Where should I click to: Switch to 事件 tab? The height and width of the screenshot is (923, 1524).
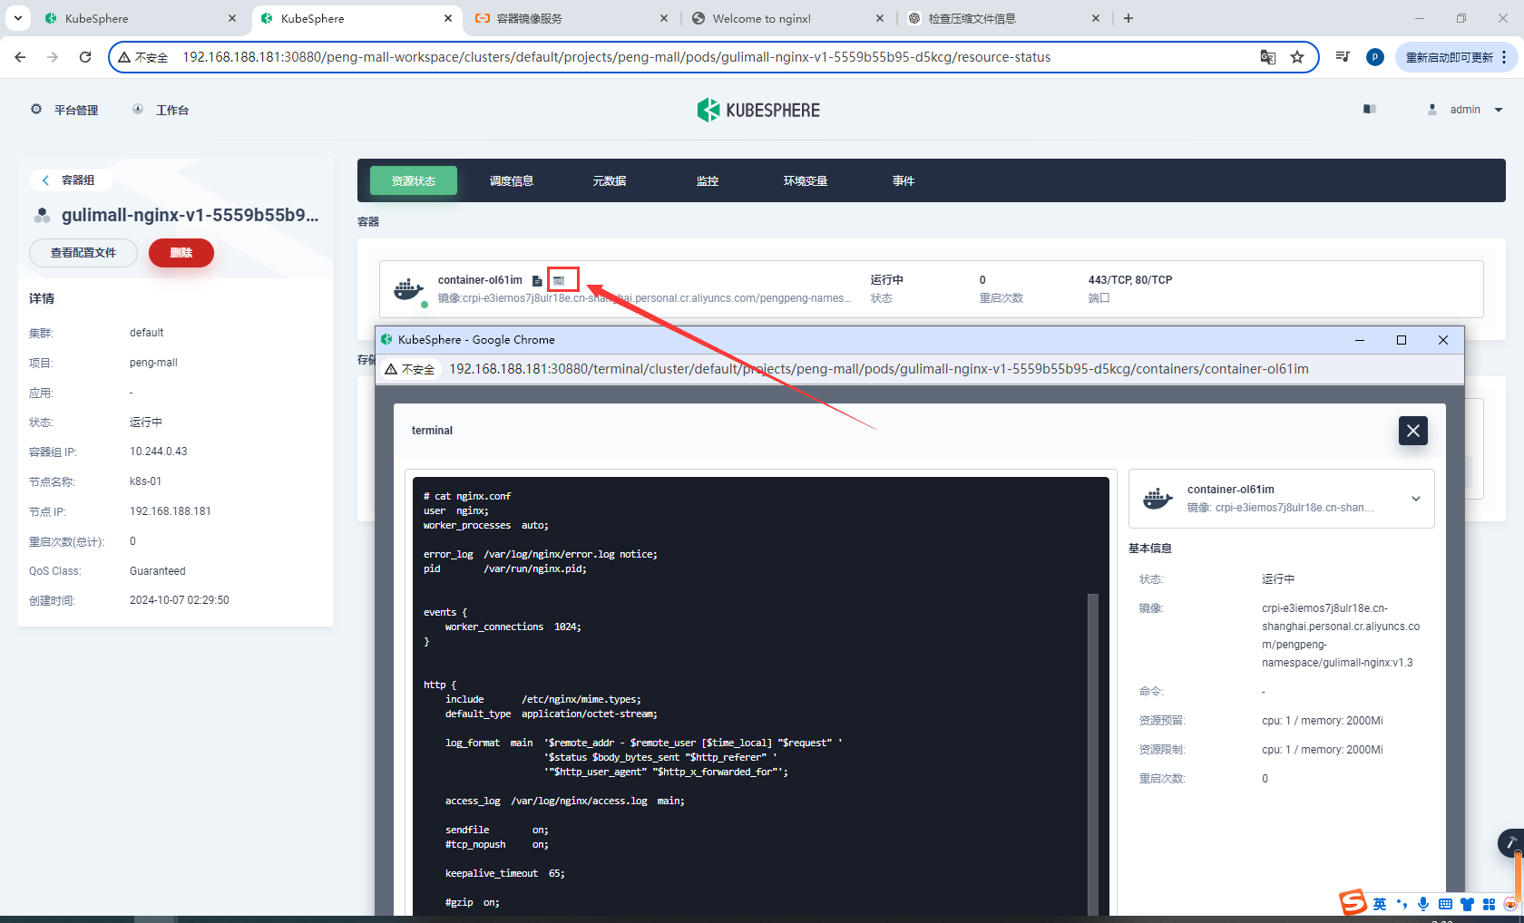tap(904, 180)
